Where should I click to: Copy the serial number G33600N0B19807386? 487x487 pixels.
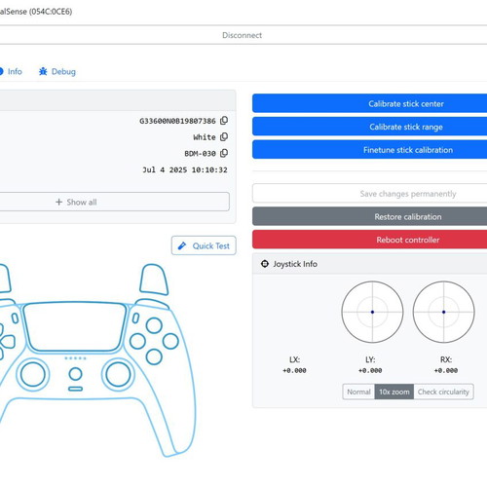click(224, 121)
